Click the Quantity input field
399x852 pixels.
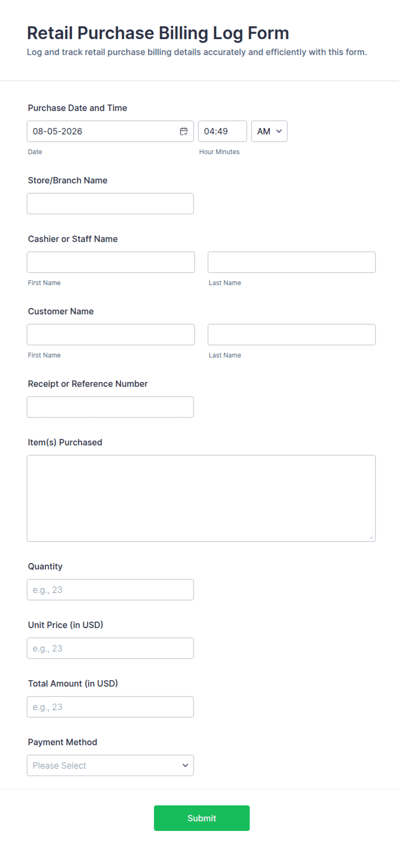(x=110, y=590)
